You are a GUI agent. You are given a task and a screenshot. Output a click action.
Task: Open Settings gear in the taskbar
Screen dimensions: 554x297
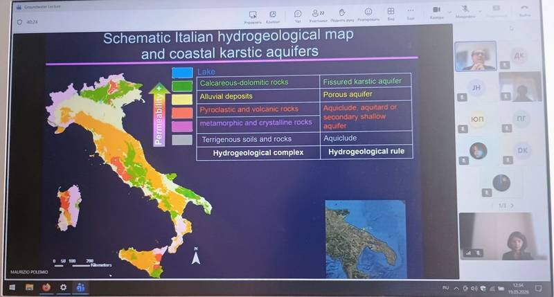[x=63, y=287]
